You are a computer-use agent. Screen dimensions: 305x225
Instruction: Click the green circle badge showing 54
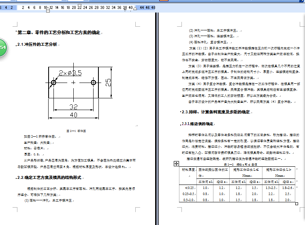tap(3, 48)
